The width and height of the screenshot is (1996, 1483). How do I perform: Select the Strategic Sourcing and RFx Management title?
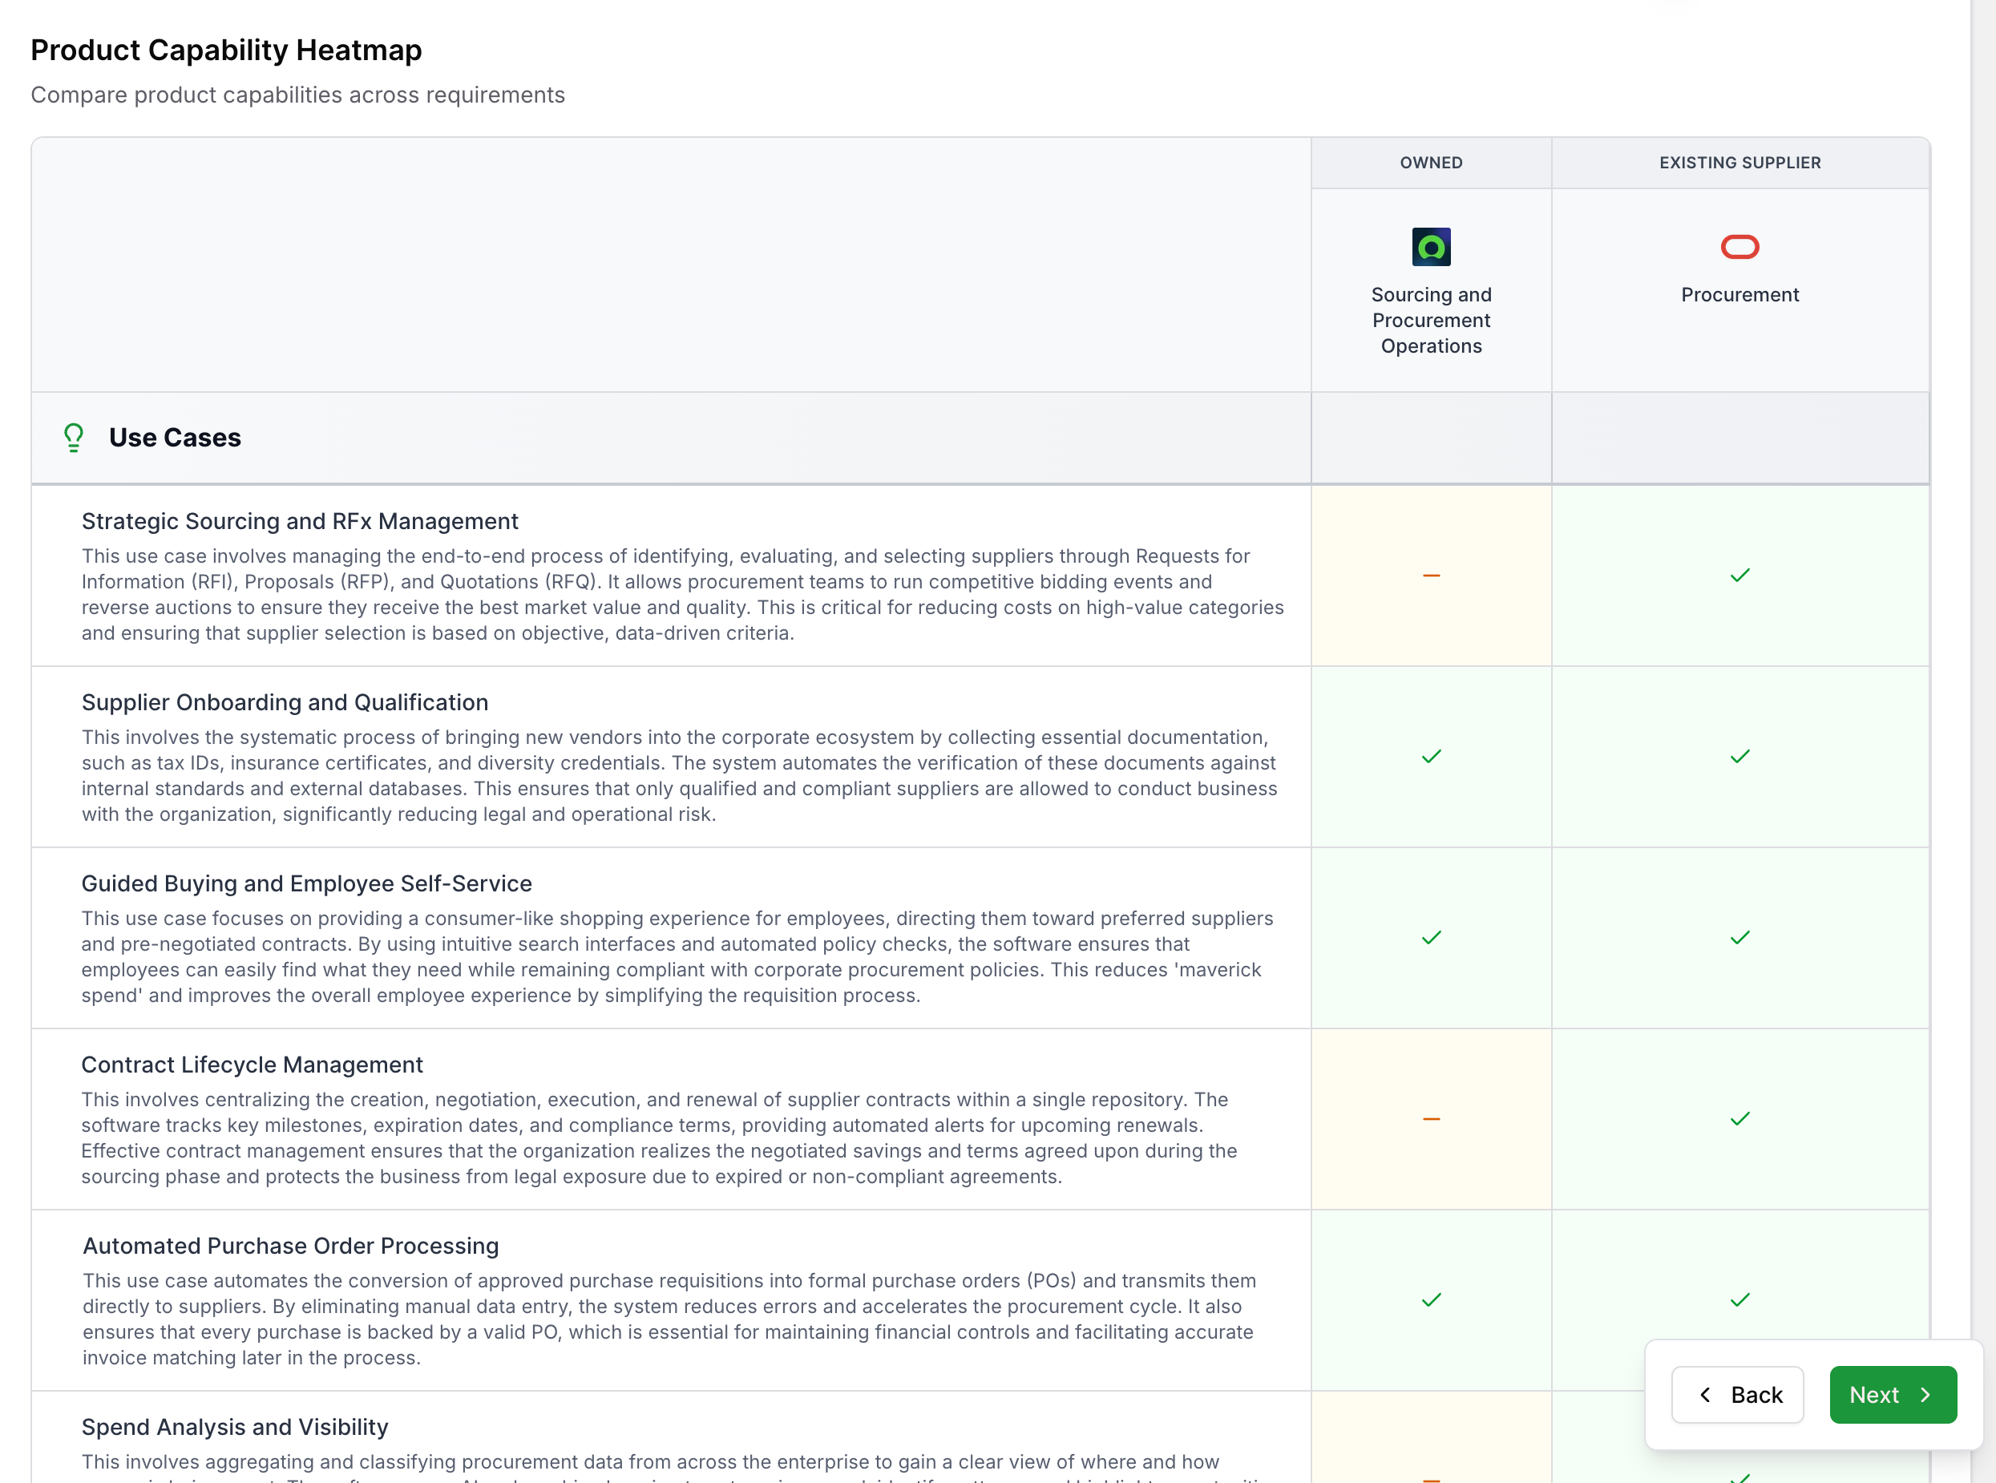coord(300,522)
